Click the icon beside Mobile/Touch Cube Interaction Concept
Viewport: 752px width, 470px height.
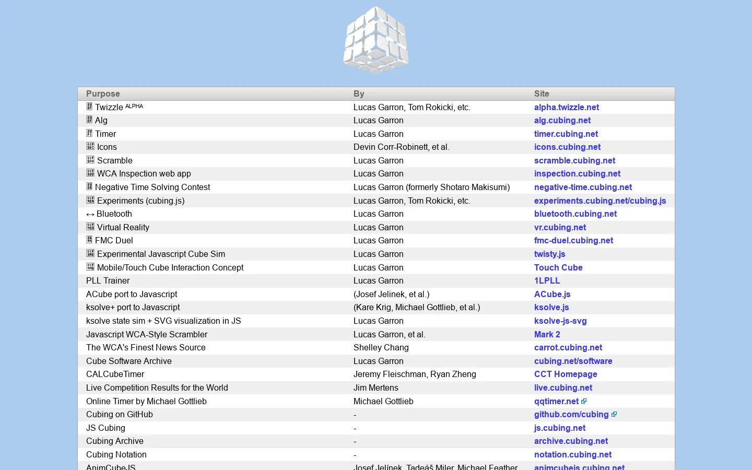pos(90,267)
